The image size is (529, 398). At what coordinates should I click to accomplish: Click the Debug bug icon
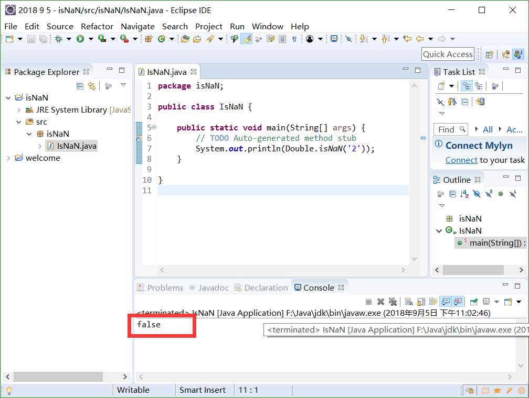point(59,39)
